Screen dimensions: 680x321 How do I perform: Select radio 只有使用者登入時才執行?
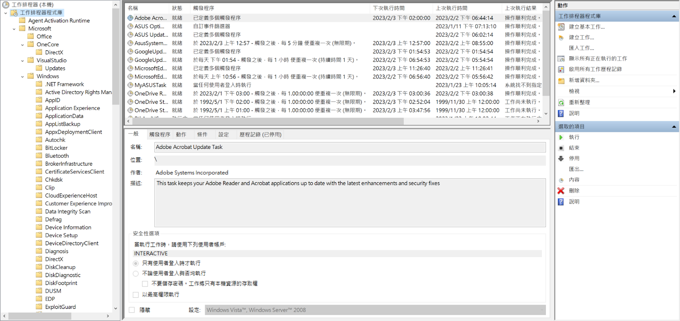click(x=136, y=263)
